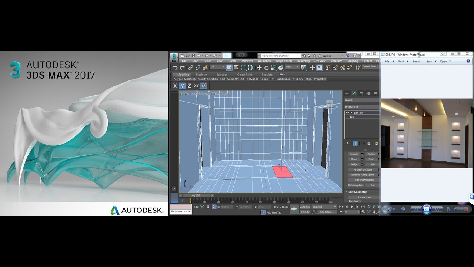The image size is (474, 267).
Task: Open the Edit menu in 3ds Max
Action: tap(184, 61)
